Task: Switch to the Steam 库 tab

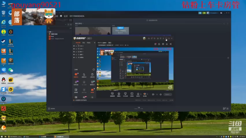Action: (61, 16)
